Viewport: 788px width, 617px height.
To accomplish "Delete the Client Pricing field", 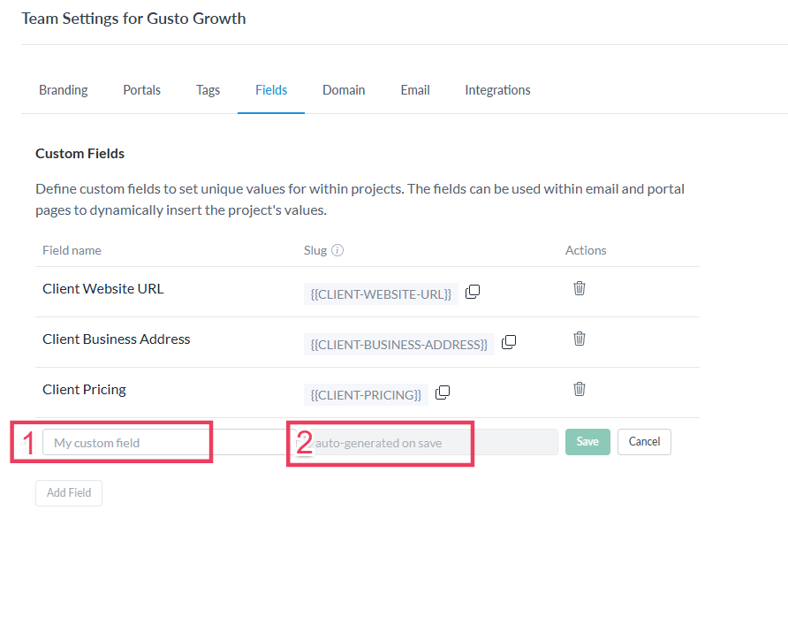I will [580, 389].
